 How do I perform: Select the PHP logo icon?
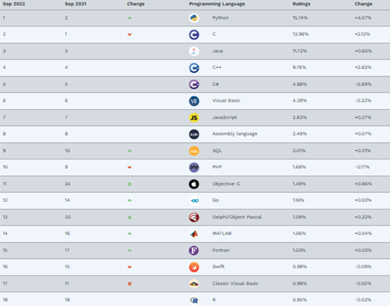pyautogui.click(x=194, y=167)
